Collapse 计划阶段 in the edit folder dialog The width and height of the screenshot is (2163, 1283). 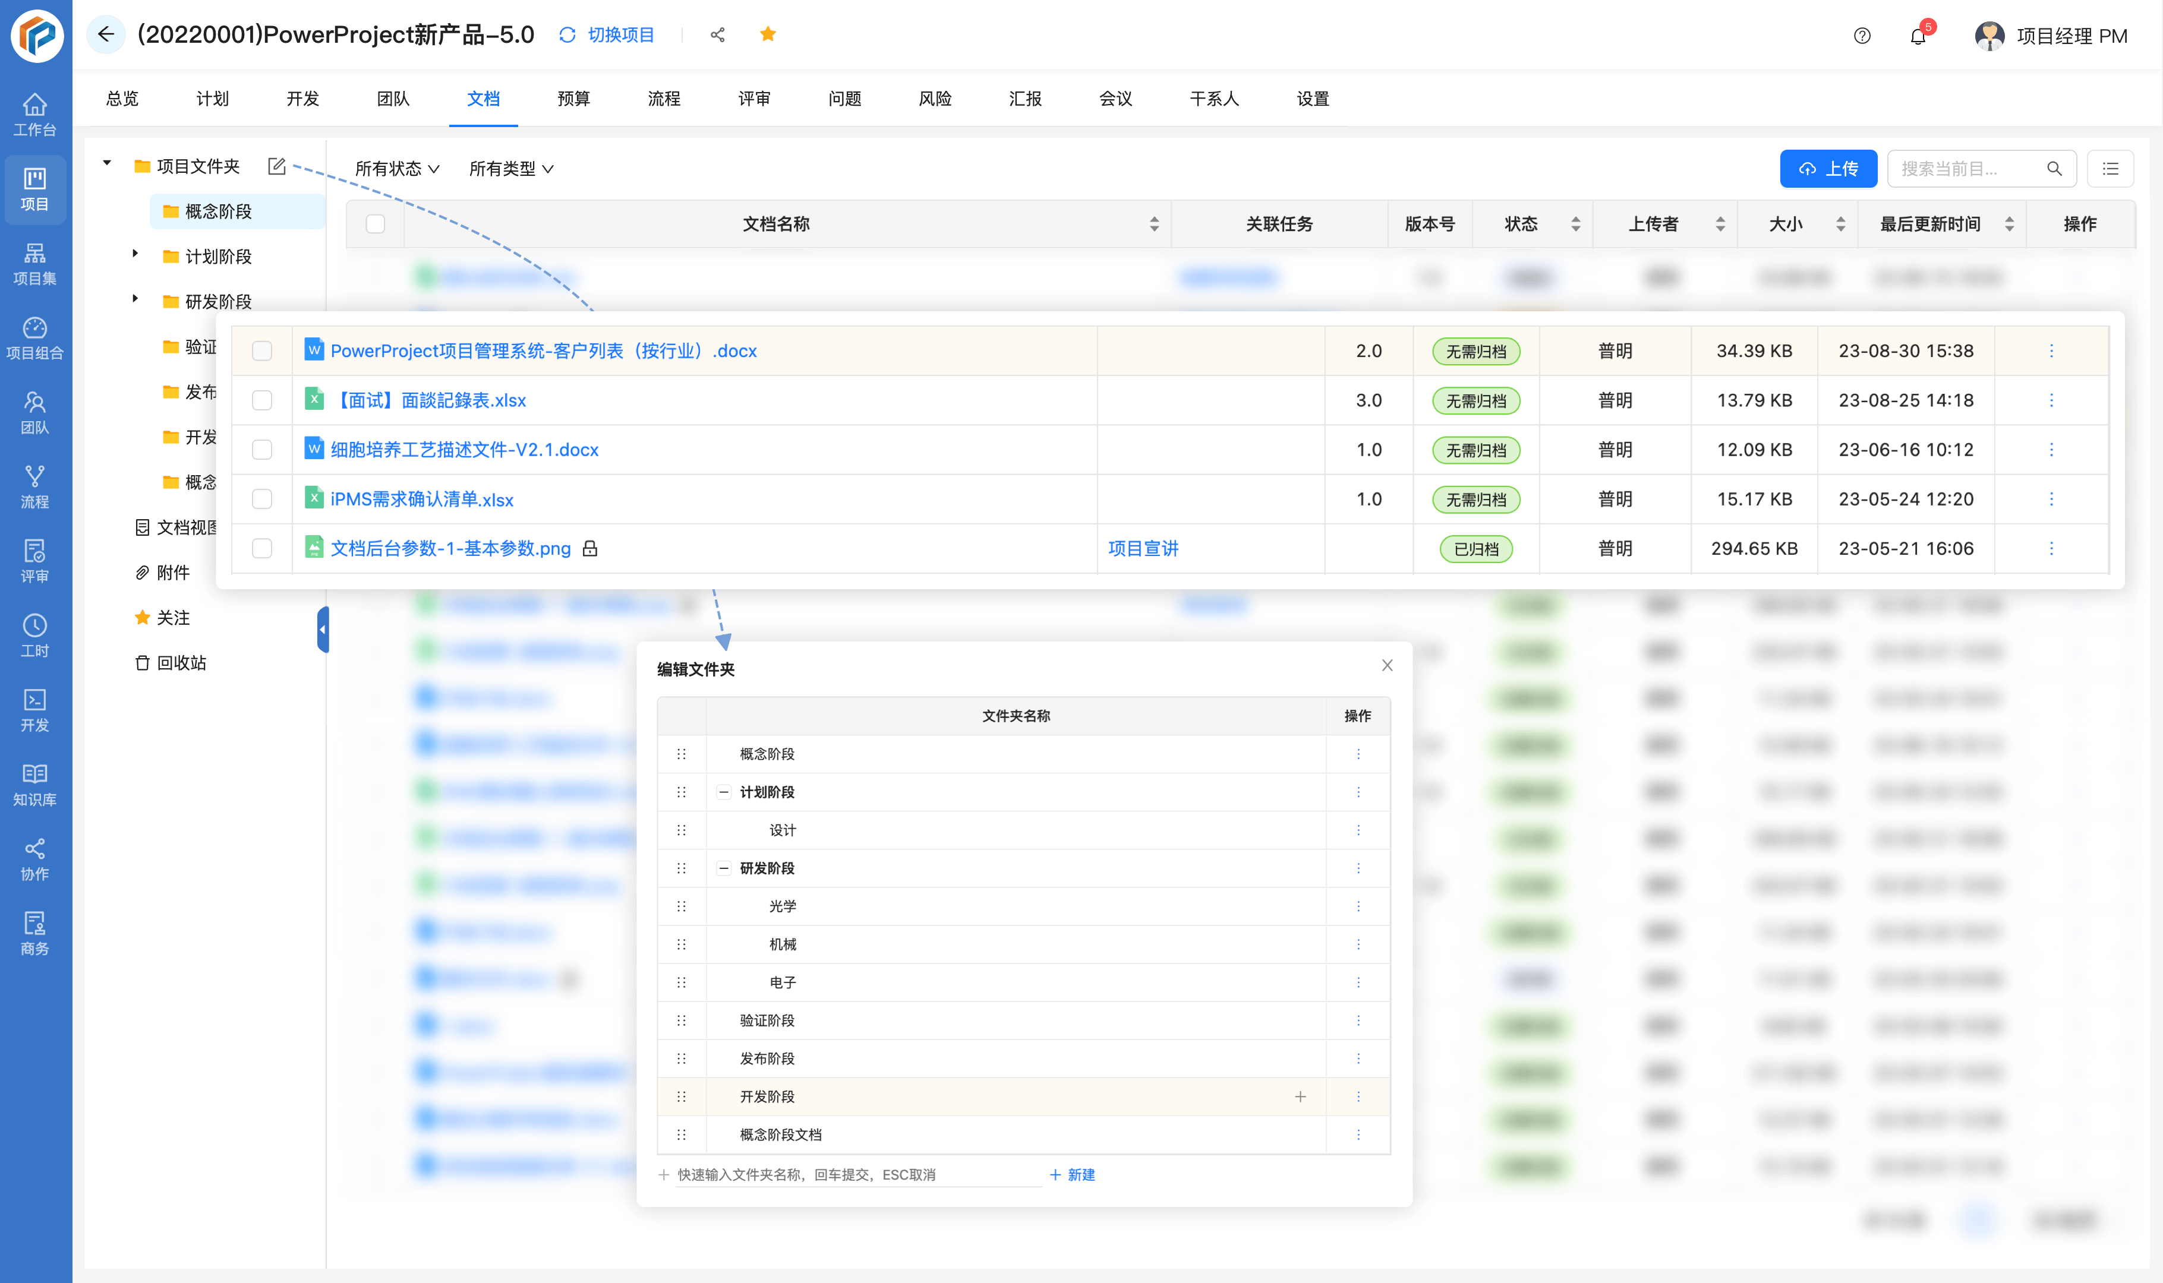coord(724,792)
